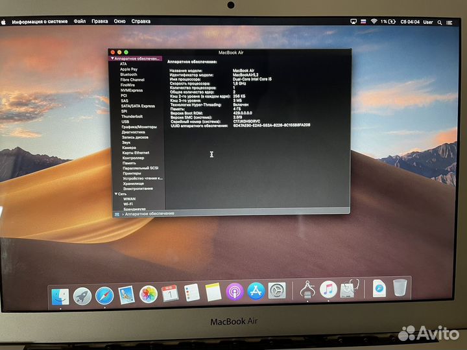Select Fibre Channel in the sidebar
Image resolution: width=467 pixels, height=350 pixels.
pyautogui.click(x=132, y=80)
